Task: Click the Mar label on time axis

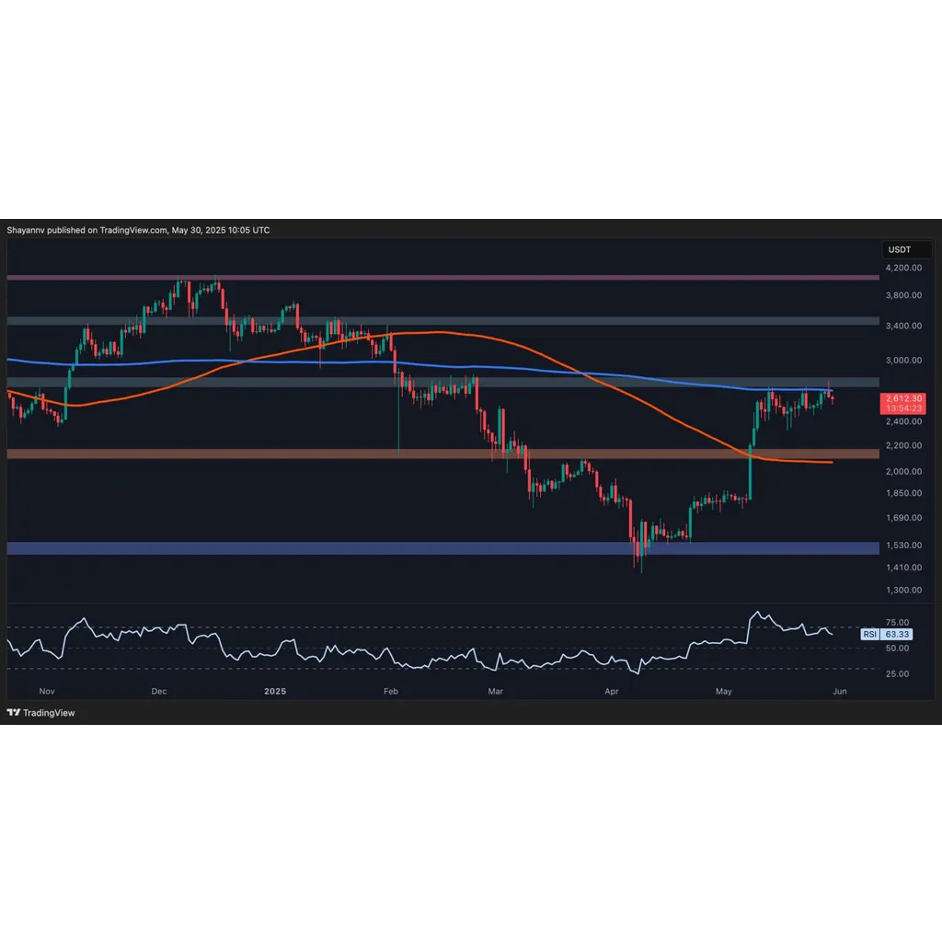Action: 496,692
